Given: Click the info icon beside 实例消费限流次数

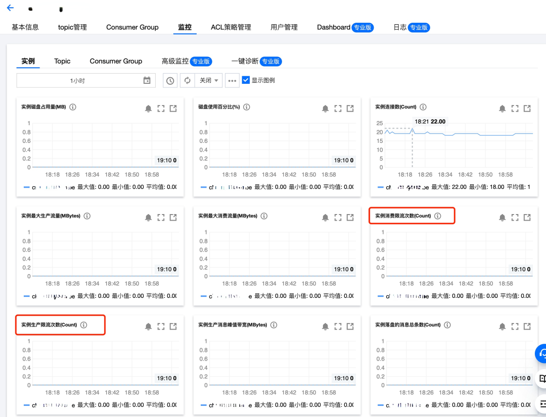Looking at the screenshot, I should coord(438,216).
